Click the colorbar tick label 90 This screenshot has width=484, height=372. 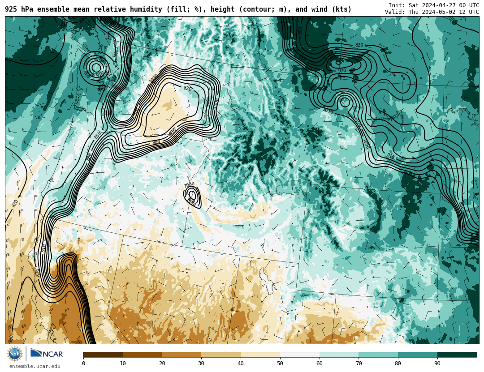tap(437, 363)
